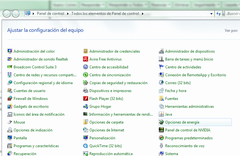Open the Flash Player (32 bits) icon
This screenshot has height=156, width=240.
85,99
